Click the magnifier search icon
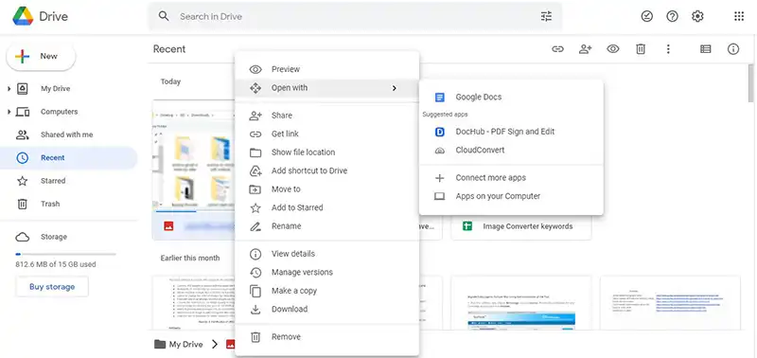 [x=164, y=16]
